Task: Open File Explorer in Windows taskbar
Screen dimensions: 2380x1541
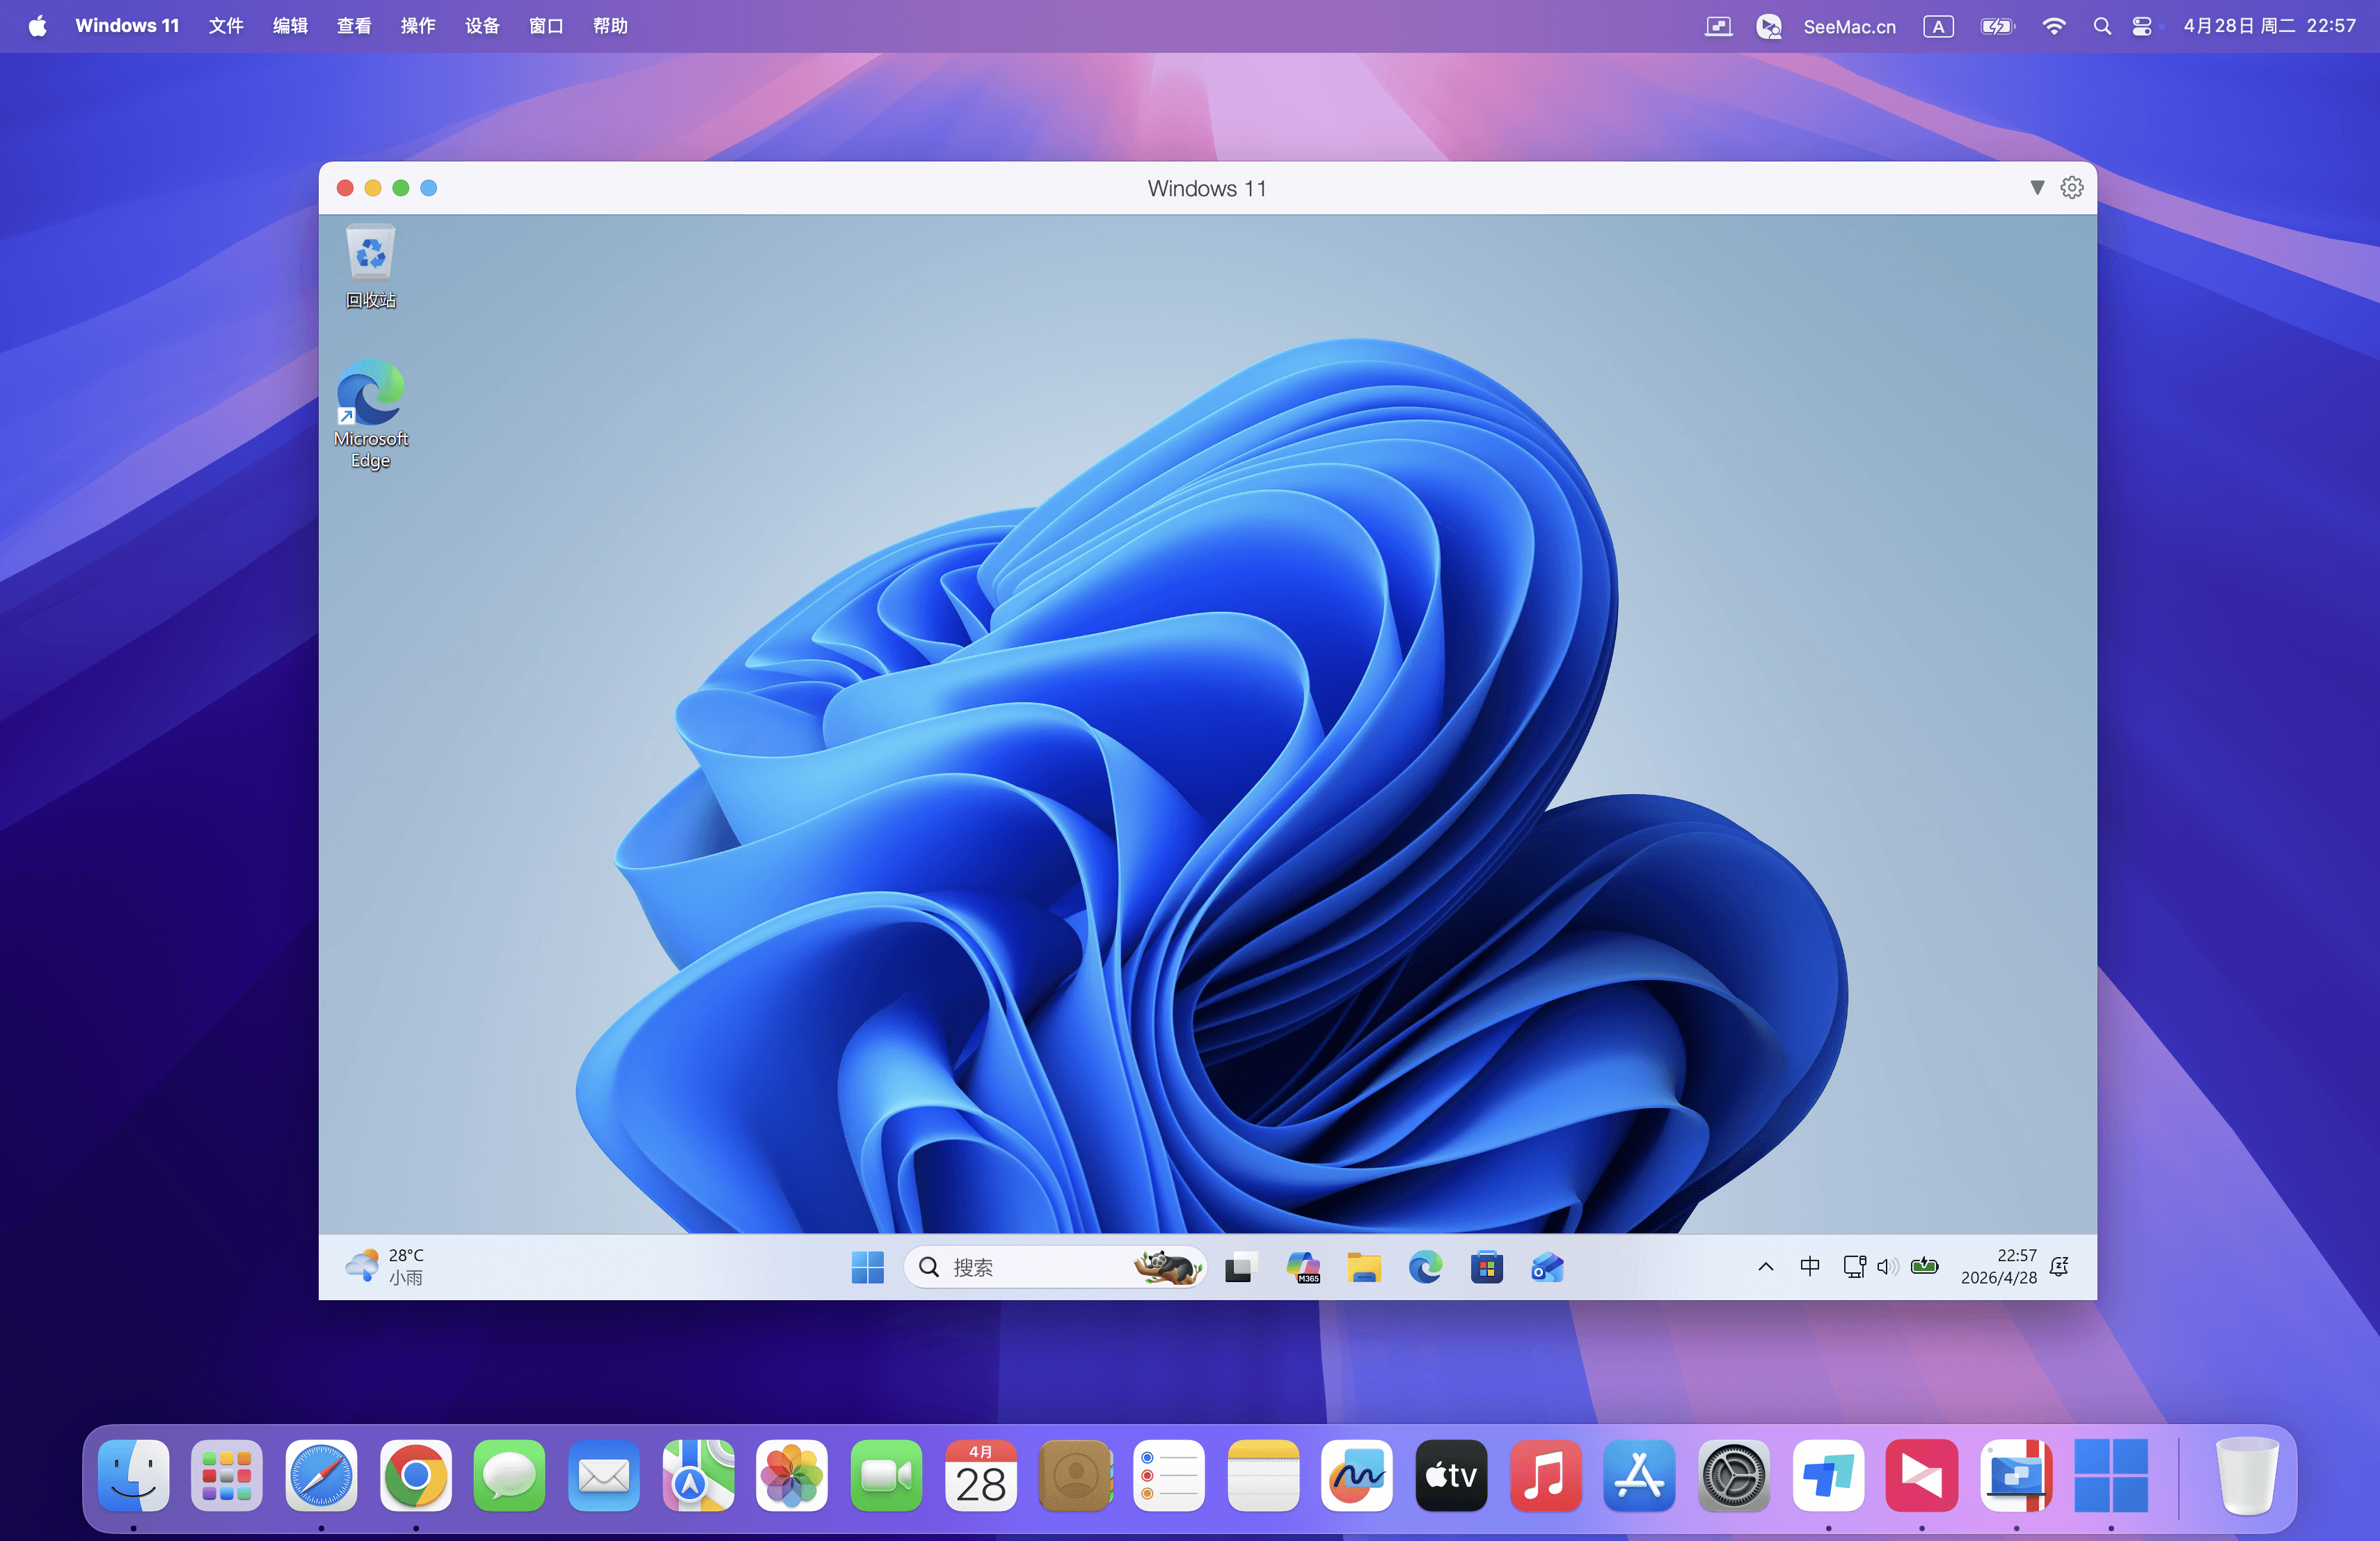Action: pos(1363,1267)
